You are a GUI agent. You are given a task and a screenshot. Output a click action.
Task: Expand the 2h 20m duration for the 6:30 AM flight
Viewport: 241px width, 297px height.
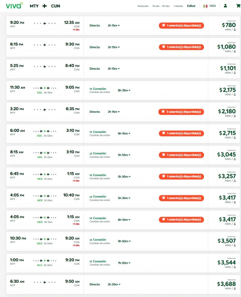click(114, 284)
